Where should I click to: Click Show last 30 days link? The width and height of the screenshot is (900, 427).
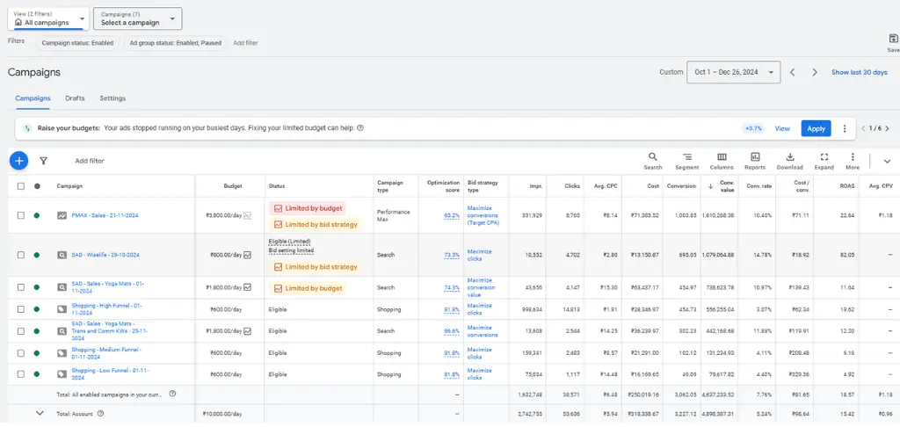[x=860, y=72]
